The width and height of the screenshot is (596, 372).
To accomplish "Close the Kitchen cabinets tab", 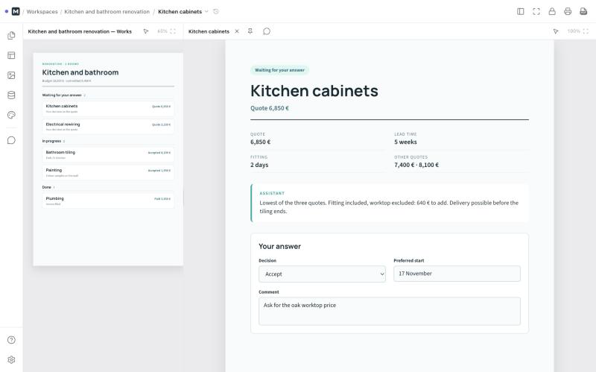I will click(237, 31).
